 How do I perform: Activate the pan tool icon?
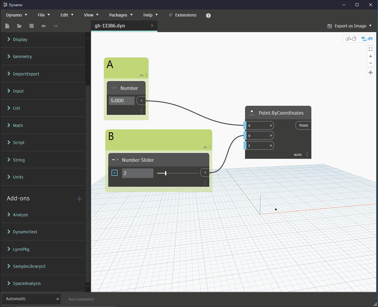(x=371, y=72)
